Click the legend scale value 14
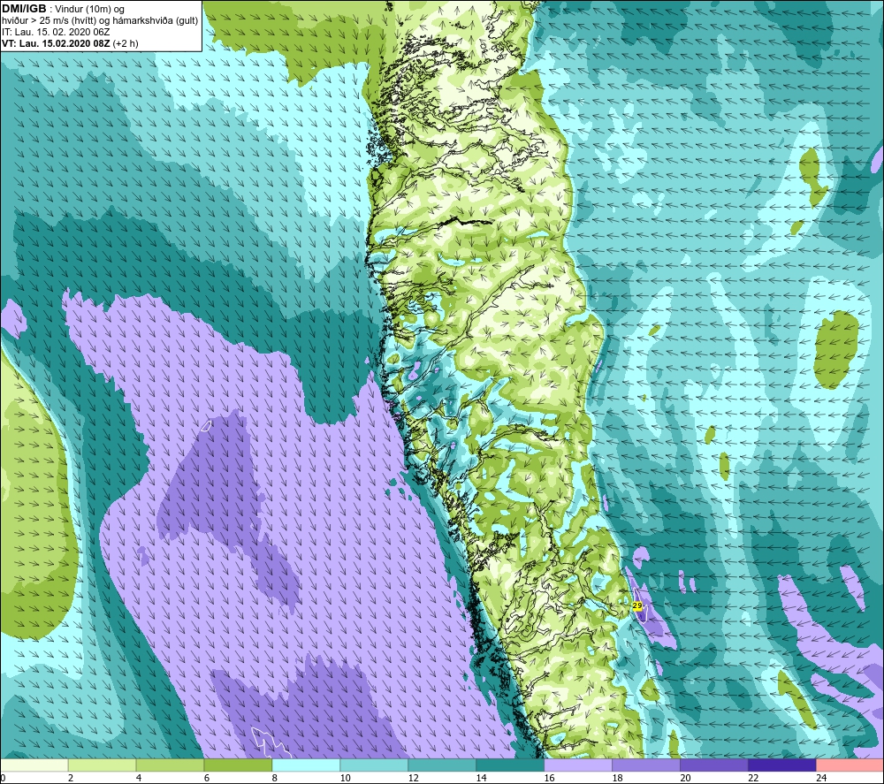Viewport: 884px width, 784px height. click(481, 778)
